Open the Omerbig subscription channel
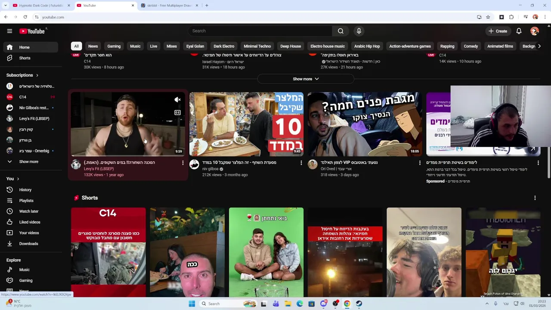 [x=30, y=151]
